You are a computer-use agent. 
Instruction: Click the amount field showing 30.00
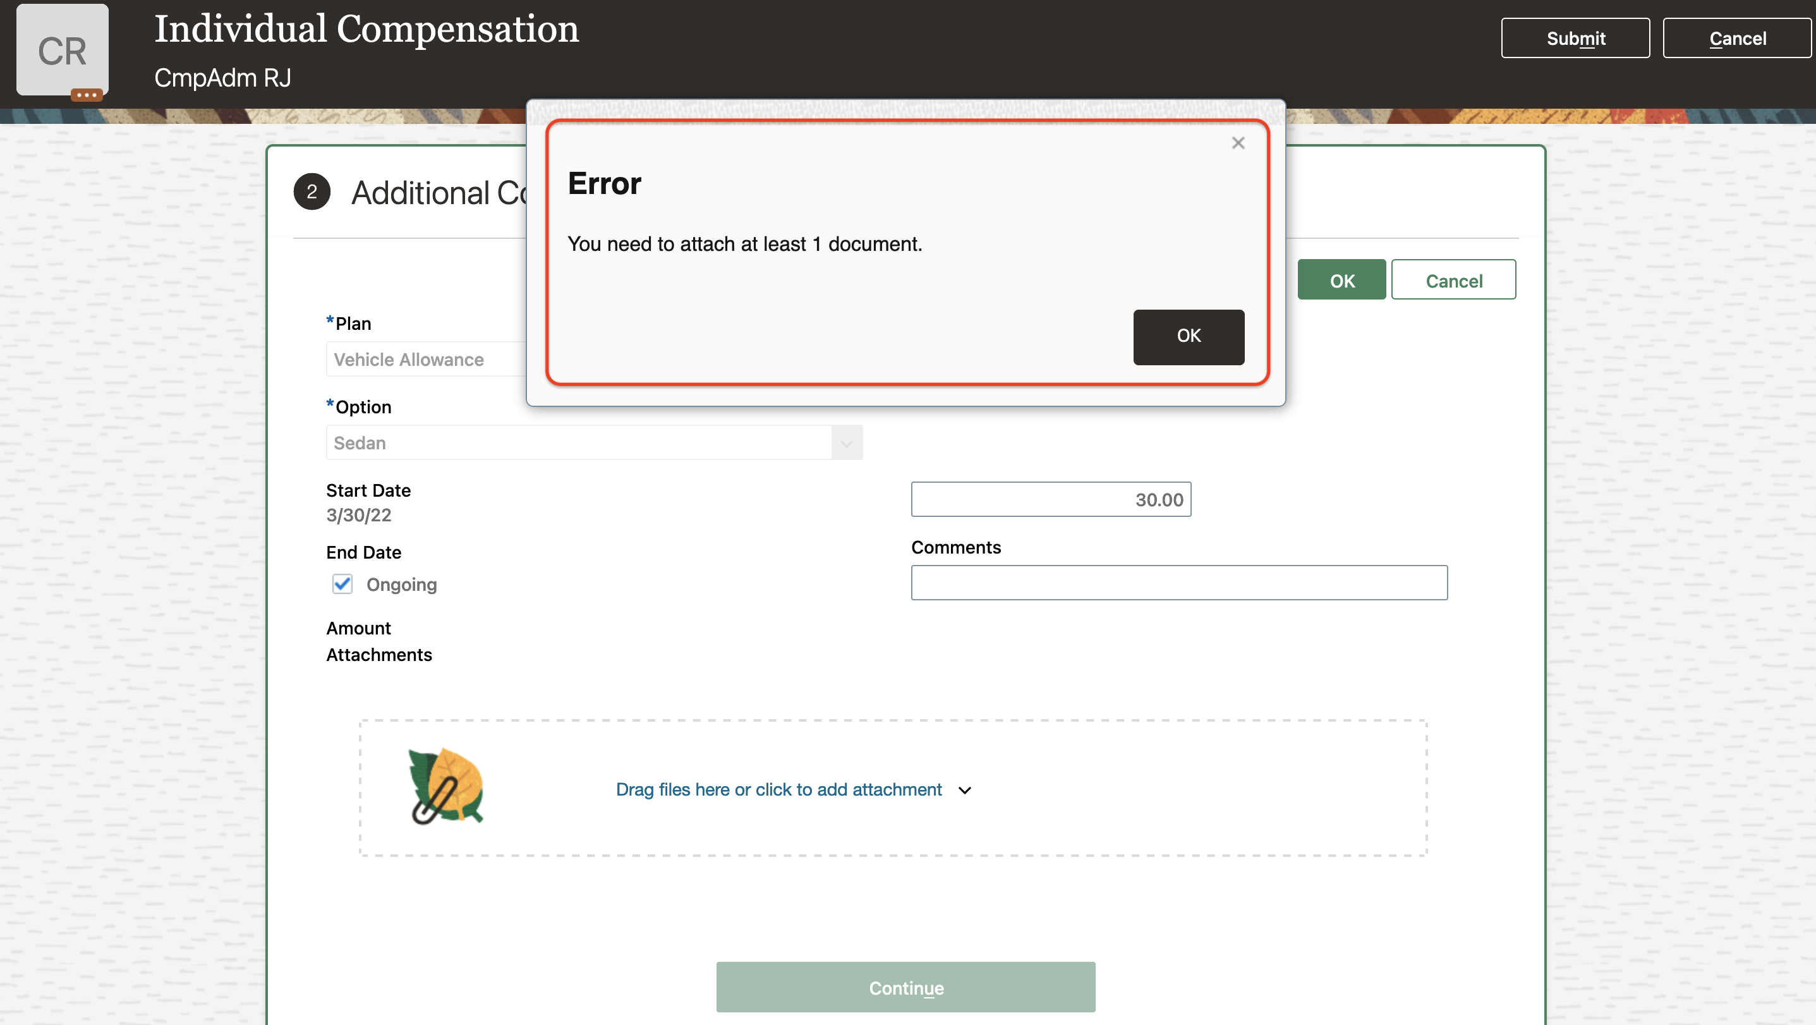click(x=1050, y=499)
